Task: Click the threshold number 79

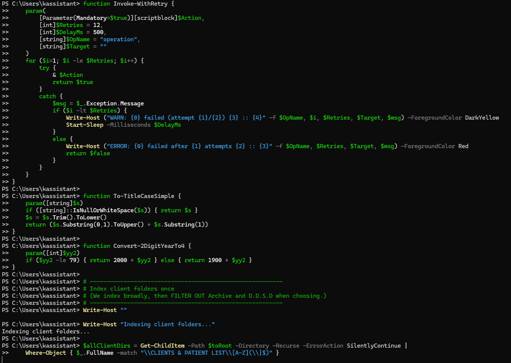Action: [x=73, y=260]
